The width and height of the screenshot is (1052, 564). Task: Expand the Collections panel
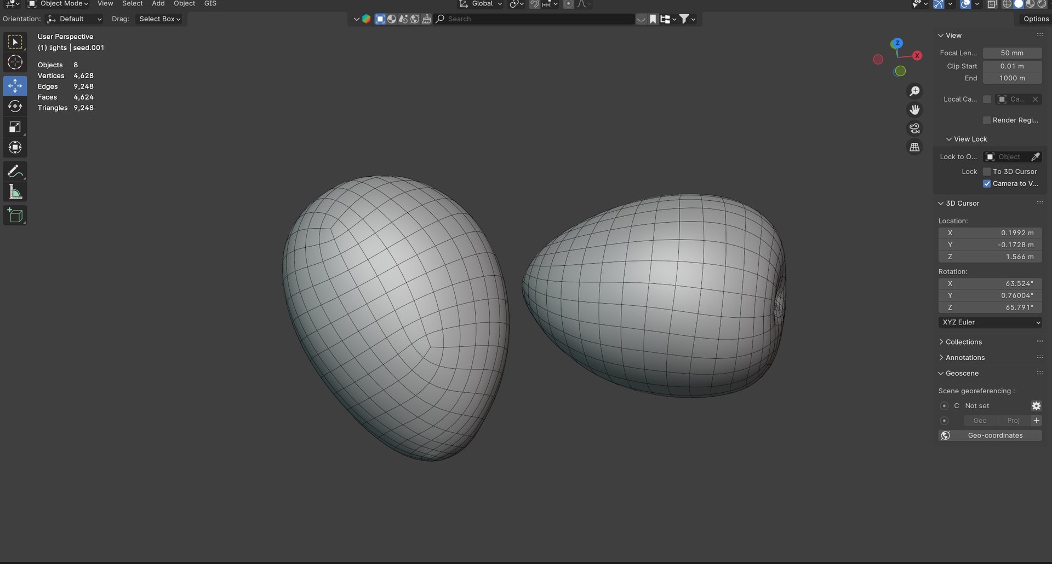(963, 342)
